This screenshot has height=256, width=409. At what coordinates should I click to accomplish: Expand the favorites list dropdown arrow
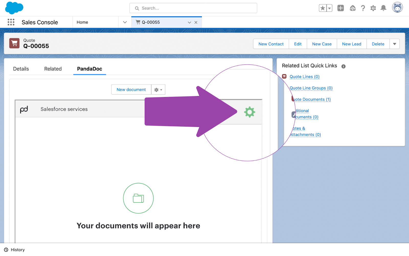330,8
